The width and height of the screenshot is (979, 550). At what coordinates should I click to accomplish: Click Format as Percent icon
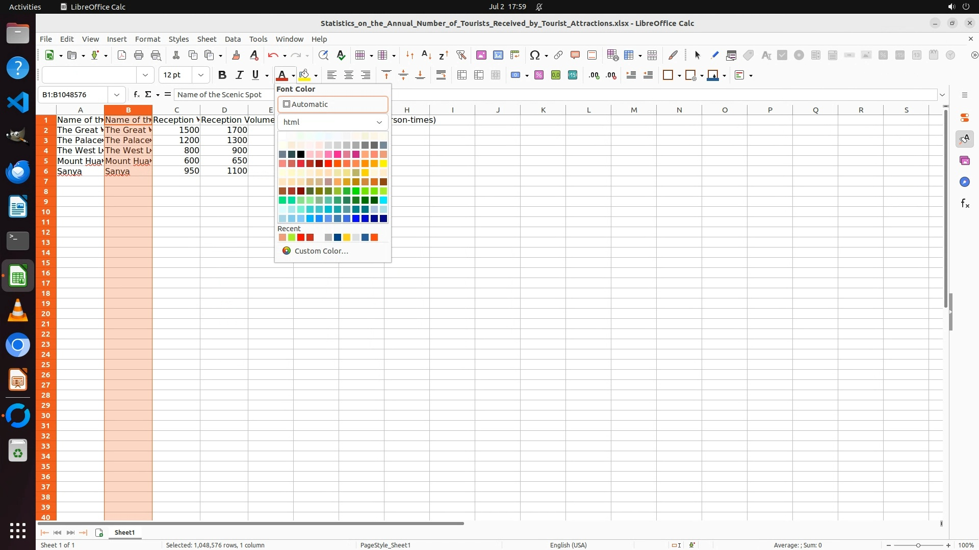pyautogui.click(x=538, y=75)
